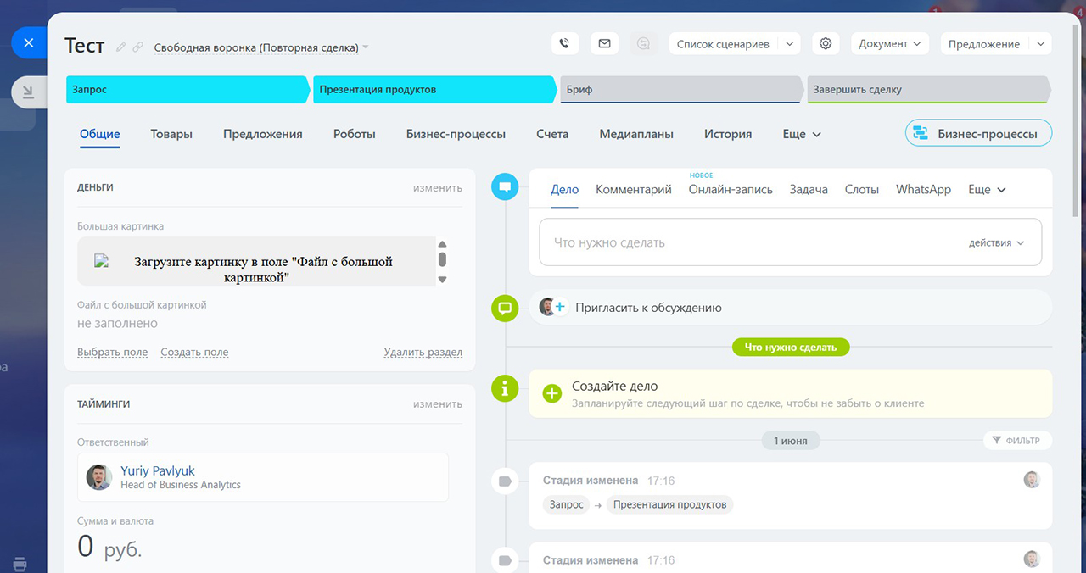Viewport: 1086px width, 573px height.
Task: Click the Создать поле link
Action: pyautogui.click(x=194, y=352)
